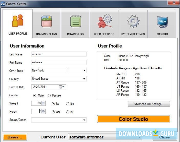Expand the Country dropdown
The image size is (180, 142).
pyautogui.click(x=84, y=79)
